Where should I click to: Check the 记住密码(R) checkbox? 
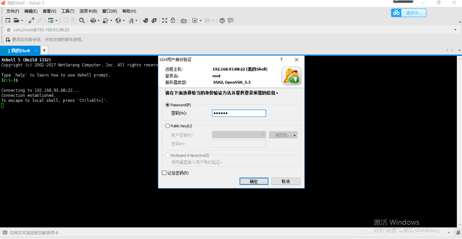[x=164, y=173]
